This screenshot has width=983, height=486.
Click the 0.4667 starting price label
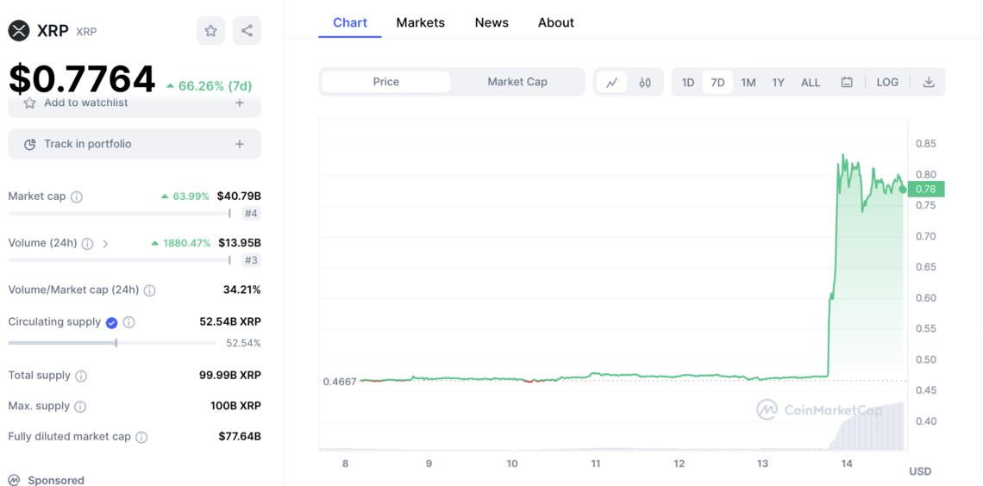pos(339,382)
